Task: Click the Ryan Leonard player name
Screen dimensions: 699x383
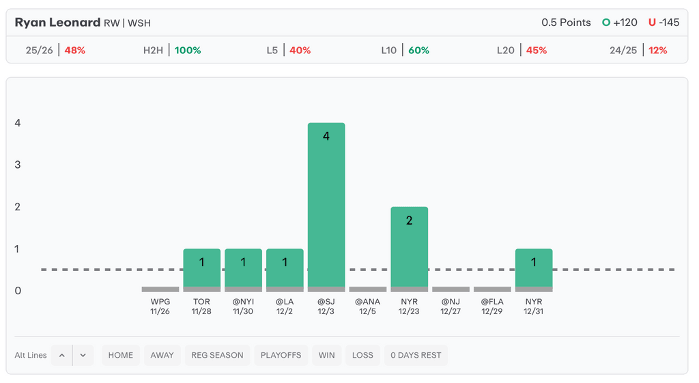Action: click(x=57, y=23)
